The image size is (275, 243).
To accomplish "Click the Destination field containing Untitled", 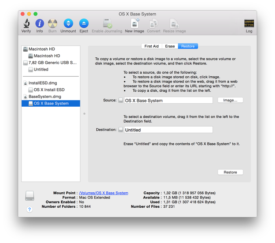I will (169, 130).
